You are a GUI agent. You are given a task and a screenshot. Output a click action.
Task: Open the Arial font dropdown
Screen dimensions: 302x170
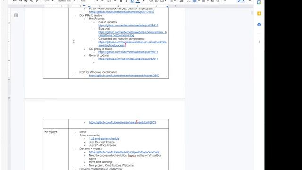click(89, 1)
